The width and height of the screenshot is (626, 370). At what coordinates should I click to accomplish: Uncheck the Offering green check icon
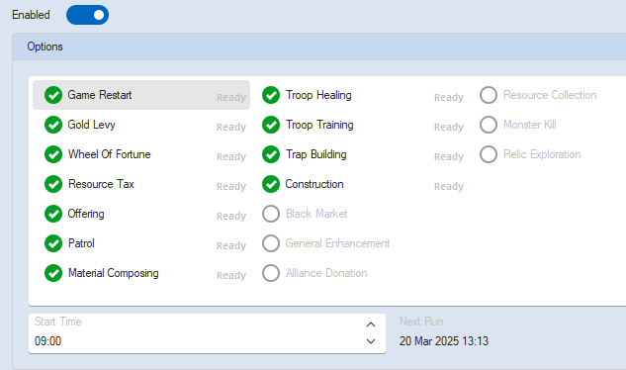[x=53, y=214]
